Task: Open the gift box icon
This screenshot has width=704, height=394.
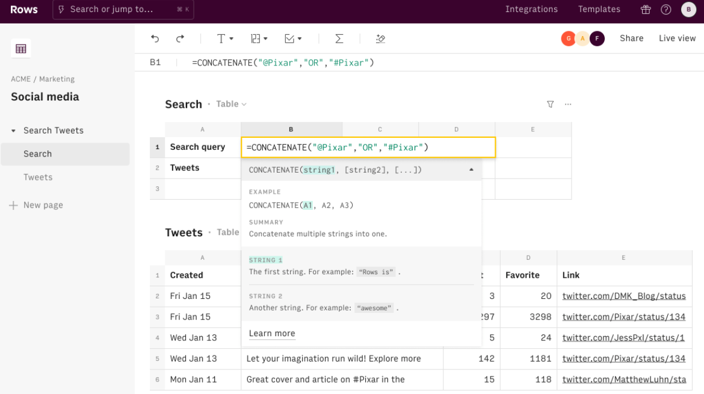Action: pos(646,10)
